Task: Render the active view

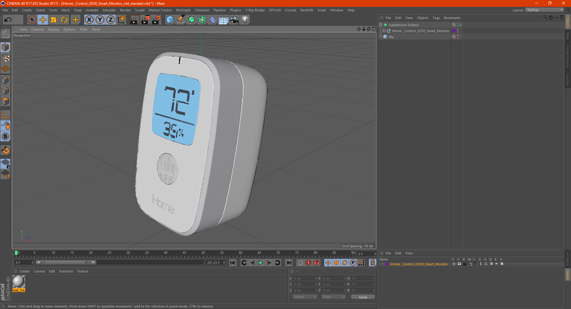Action: point(134,20)
